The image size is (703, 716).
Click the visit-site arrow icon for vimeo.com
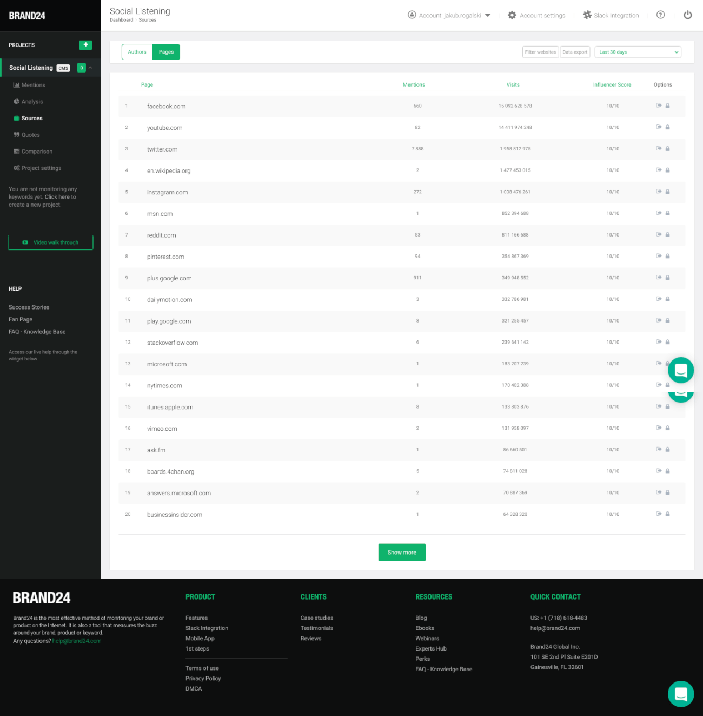(x=659, y=428)
